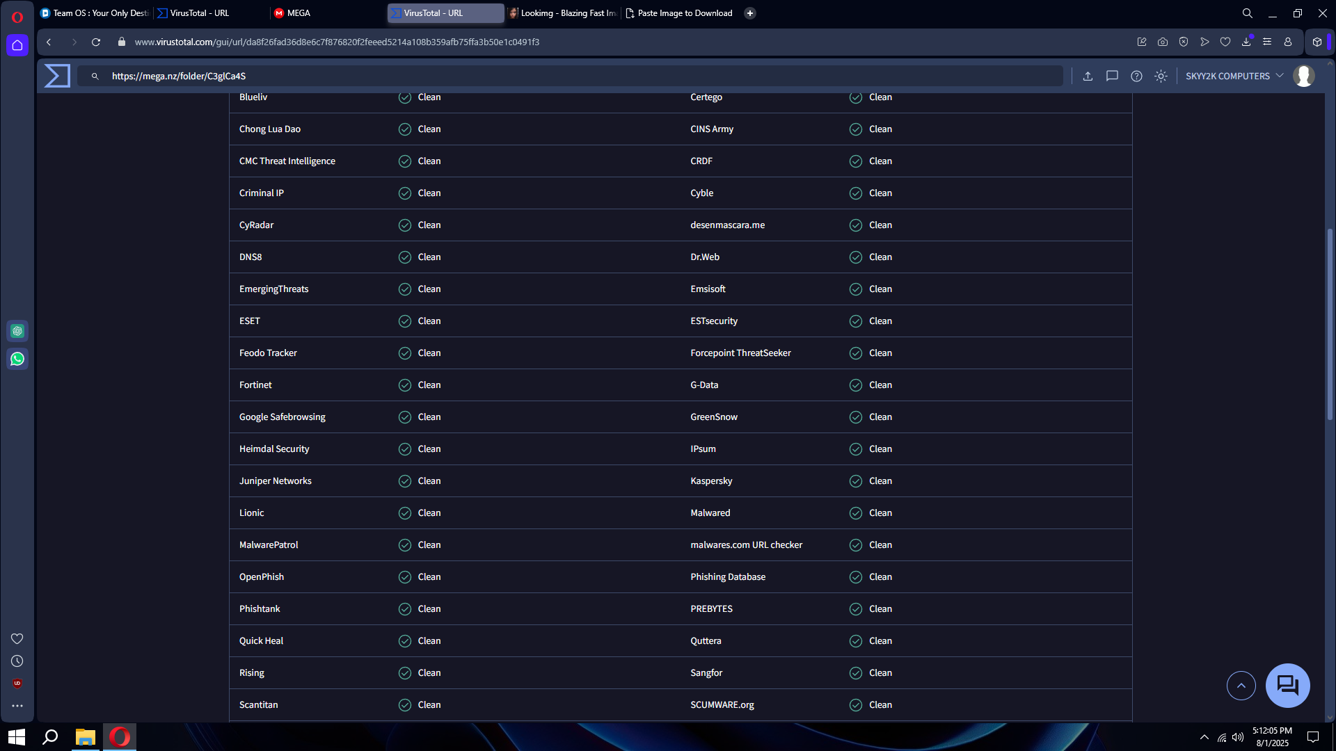Toggle the light/dark theme sun icon

1161,76
